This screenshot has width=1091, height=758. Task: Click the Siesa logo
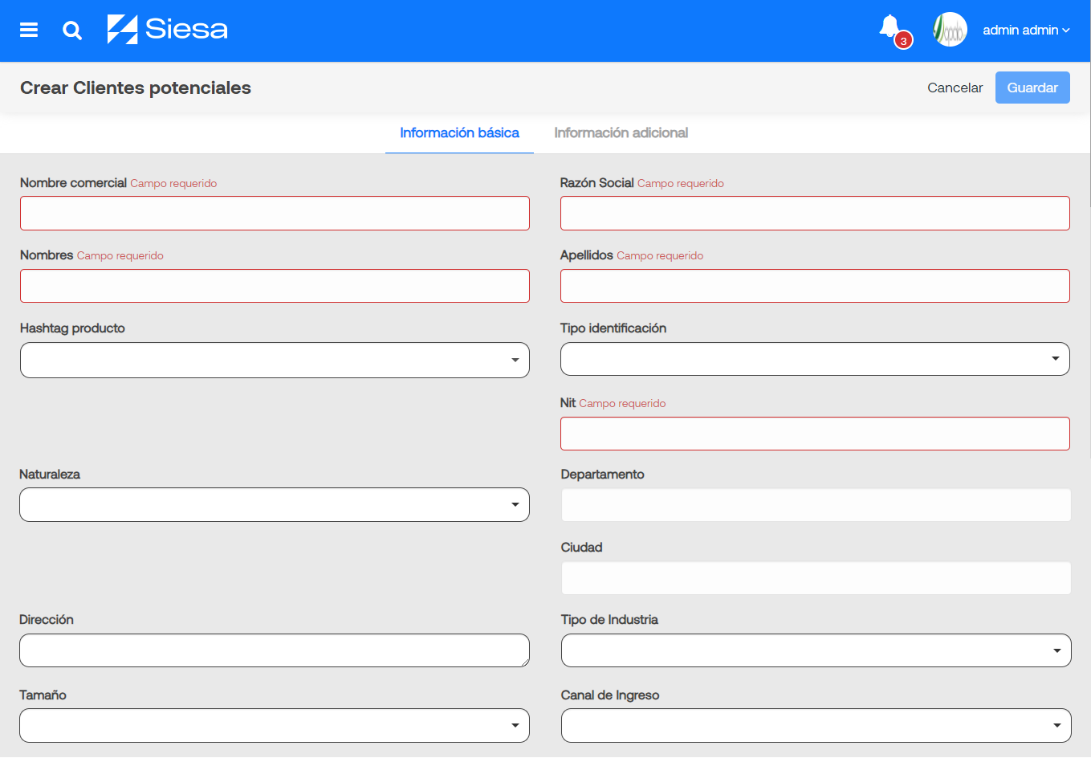(x=168, y=29)
